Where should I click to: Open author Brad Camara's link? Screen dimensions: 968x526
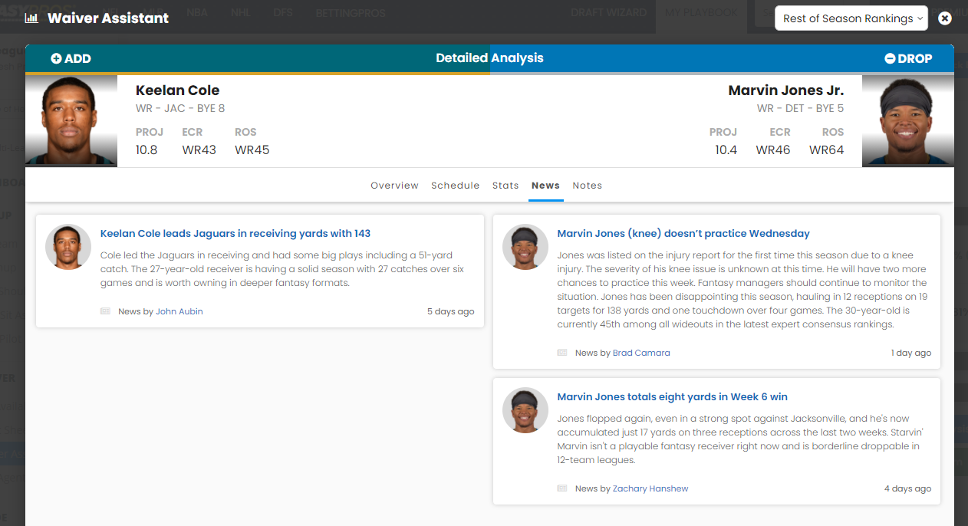click(641, 353)
